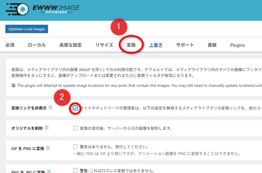Image resolution: width=262 pixels, height=173 pixels.
Task: Switch to the 必須 tab
Action: click(x=10, y=45)
